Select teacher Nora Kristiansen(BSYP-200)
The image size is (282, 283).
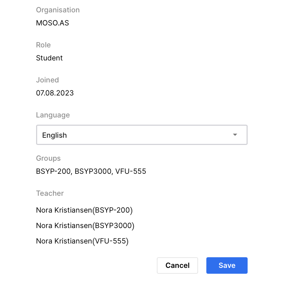tap(84, 210)
